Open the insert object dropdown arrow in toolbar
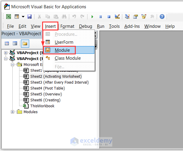The width and height of the screenshot is (183, 151). (x=23, y=17)
